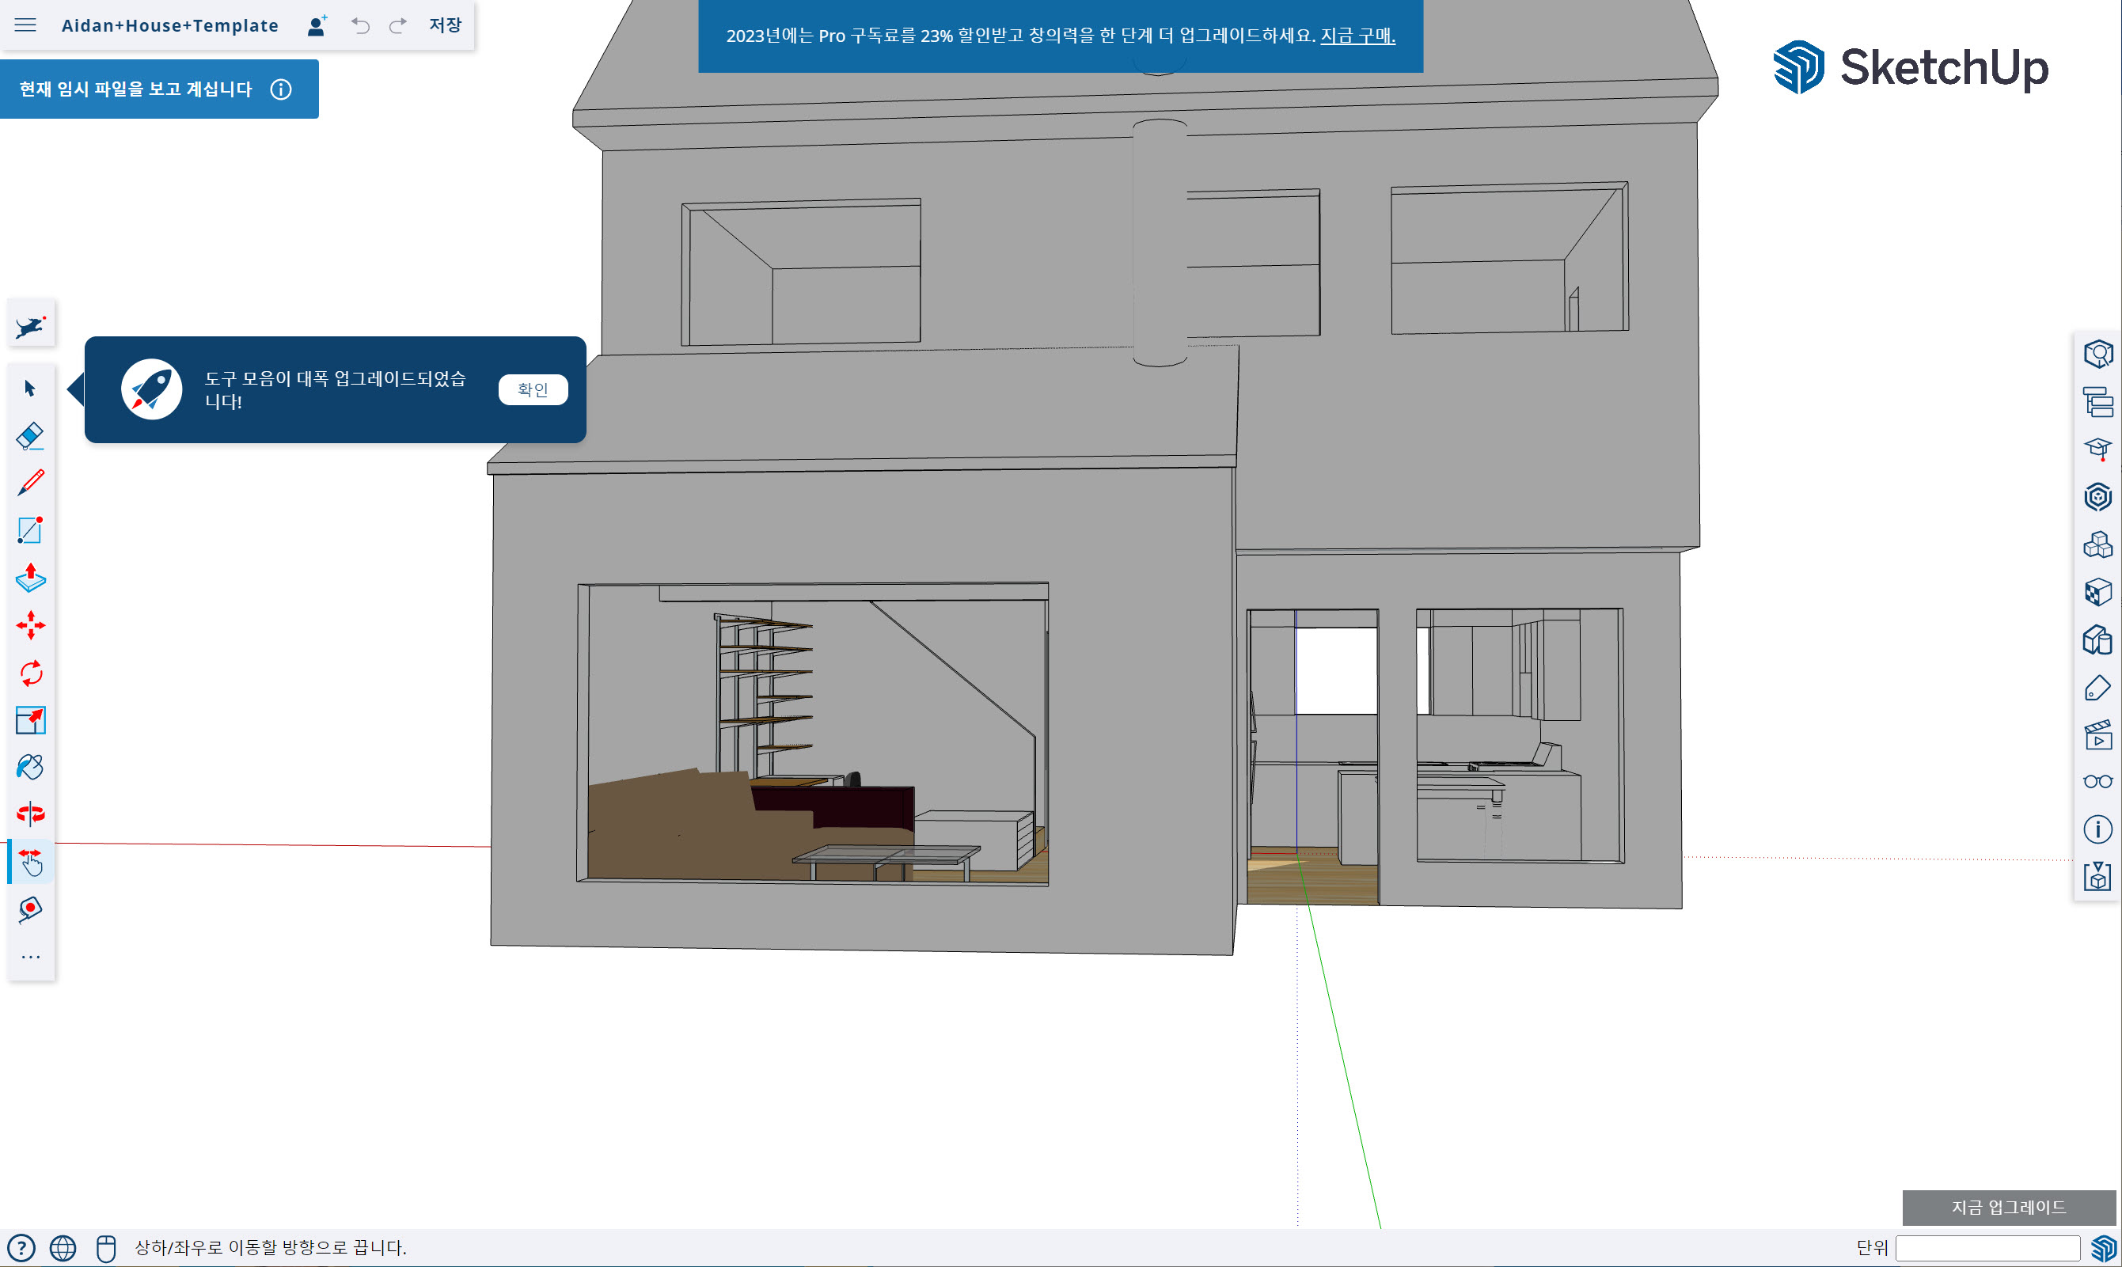
Task: Focus the 단위 measurements input field
Action: pos(1987,1247)
